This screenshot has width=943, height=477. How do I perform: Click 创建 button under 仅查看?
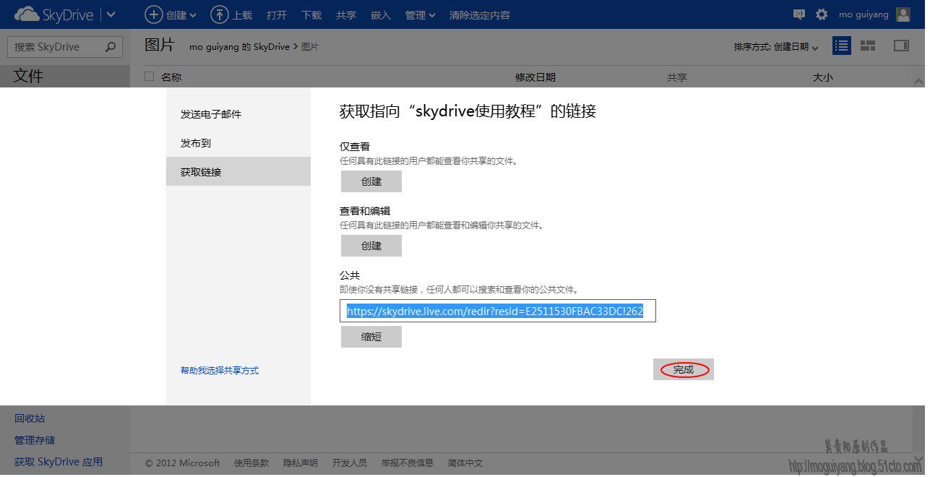(371, 181)
